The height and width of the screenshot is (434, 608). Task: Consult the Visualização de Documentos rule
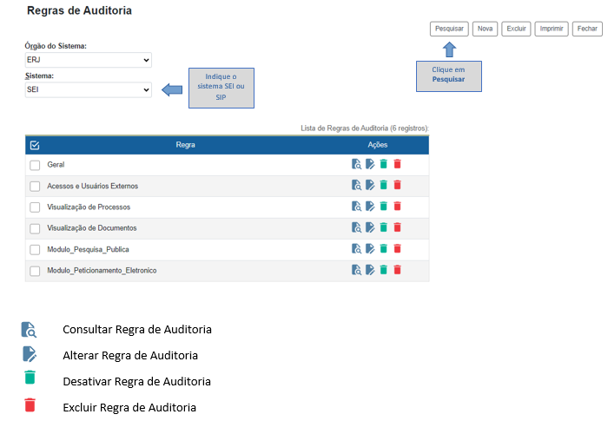tap(356, 227)
